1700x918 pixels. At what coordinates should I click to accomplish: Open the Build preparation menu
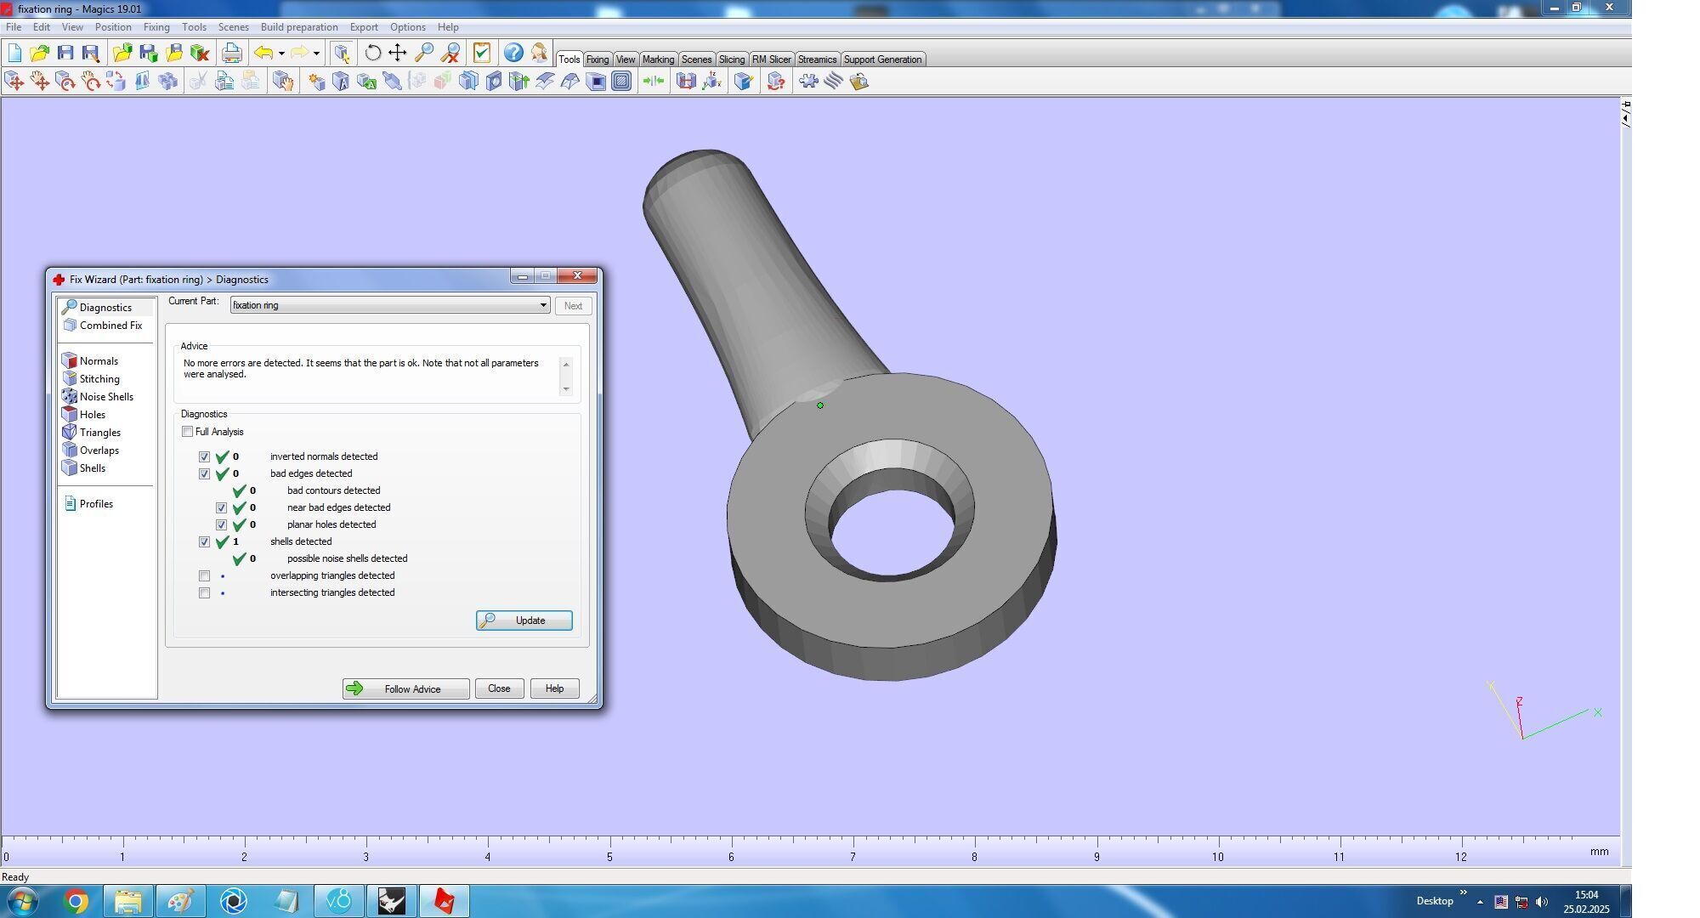[x=298, y=27]
